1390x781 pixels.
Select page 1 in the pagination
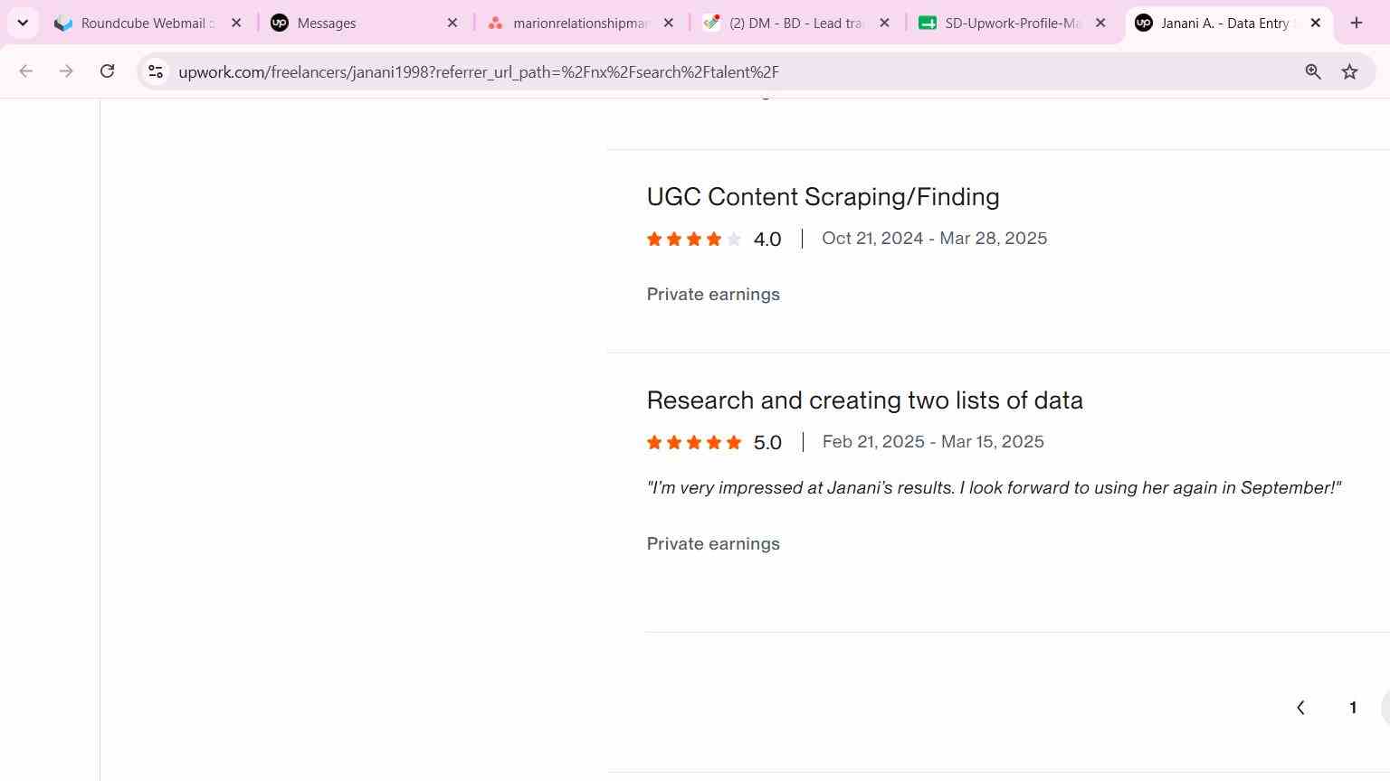[1353, 708]
